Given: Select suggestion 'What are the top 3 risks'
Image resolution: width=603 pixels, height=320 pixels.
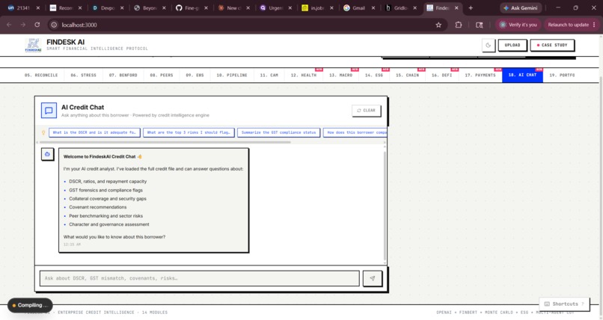Looking at the screenshot, I should 189,132.
